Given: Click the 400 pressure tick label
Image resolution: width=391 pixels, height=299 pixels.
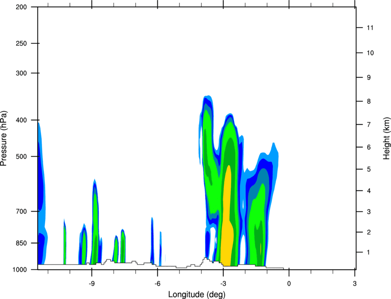Looking at the screenshot, I should [21, 120].
